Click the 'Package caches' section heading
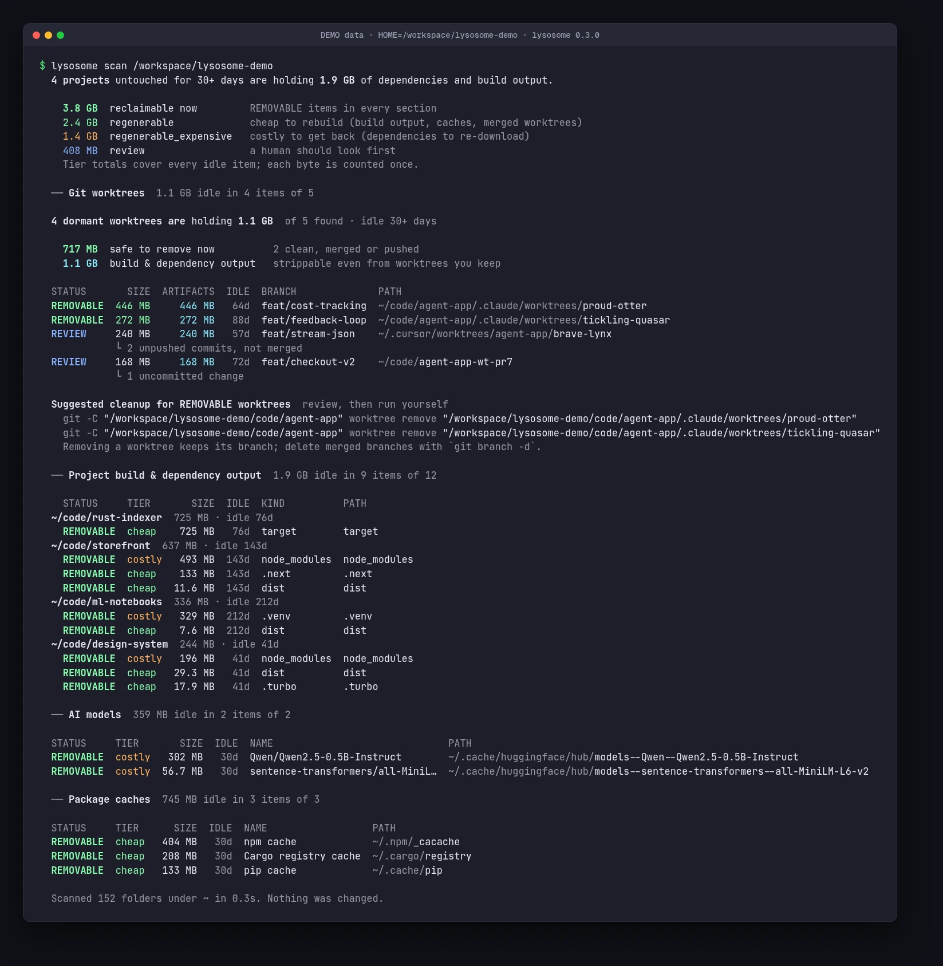The width and height of the screenshot is (943, 966). click(109, 799)
